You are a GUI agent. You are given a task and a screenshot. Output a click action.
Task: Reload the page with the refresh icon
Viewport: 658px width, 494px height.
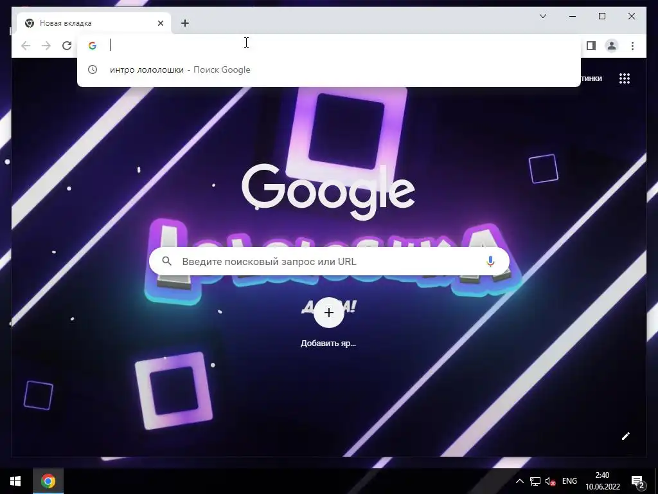[x=67, y=46]
